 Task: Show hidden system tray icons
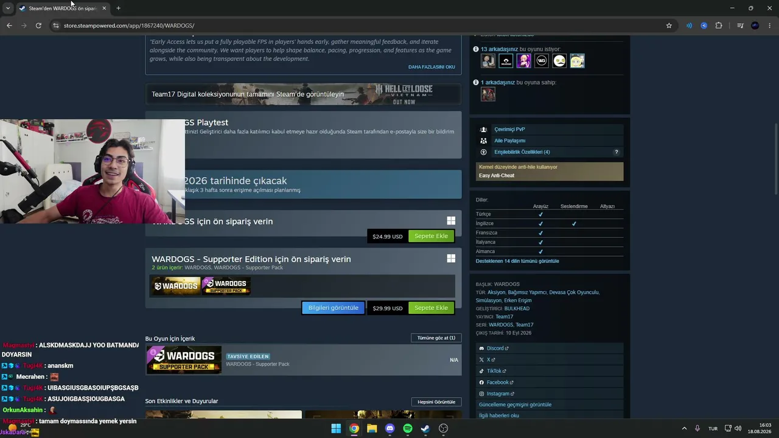pos(684,428)
